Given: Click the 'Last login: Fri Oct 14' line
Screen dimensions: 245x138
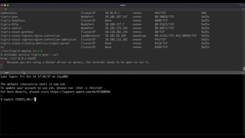Looking at the screenshot, I should 34,77.
